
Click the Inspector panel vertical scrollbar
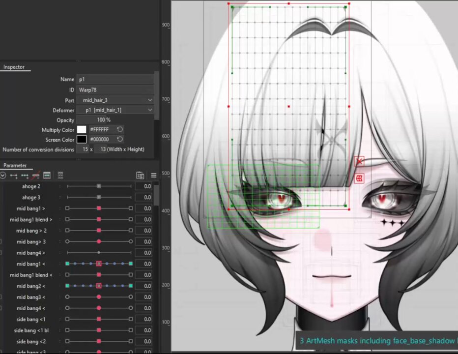(157, 96)
